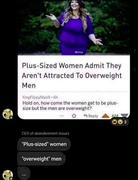This screenshot has height=180, width=138.
Task: Open the doge avatar beside the shared post
Action: click(x=8, y=114)
